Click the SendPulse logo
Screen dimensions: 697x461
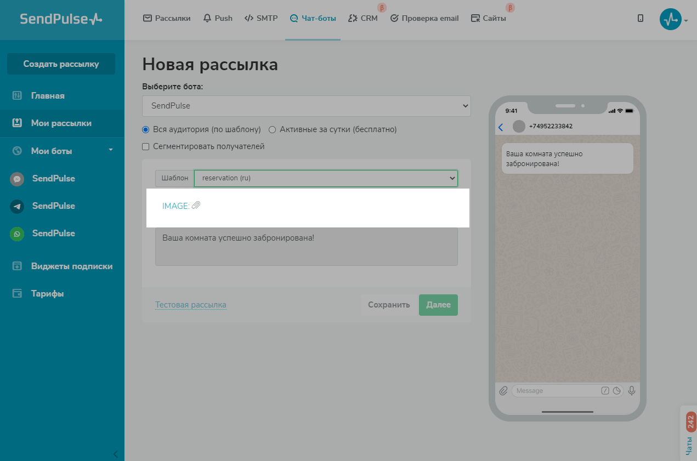pyautogui.click(x=61, y=19)
